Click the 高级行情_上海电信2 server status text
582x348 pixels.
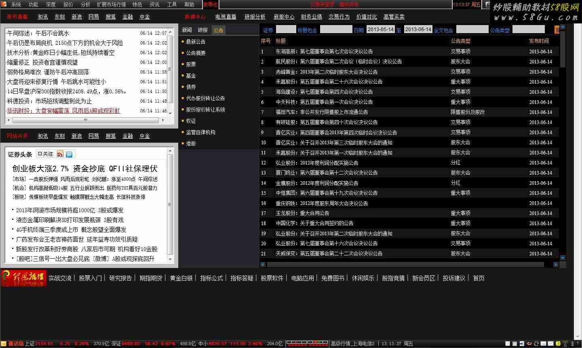tap(352, 344)
